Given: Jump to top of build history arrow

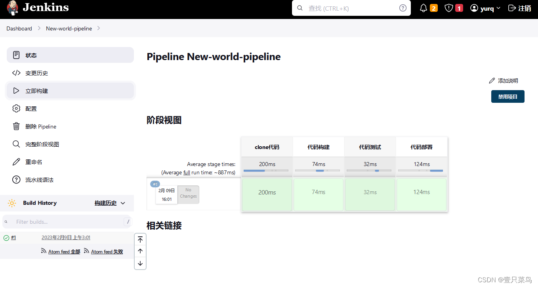Looking at the screenshot, I should click(140, 240).
